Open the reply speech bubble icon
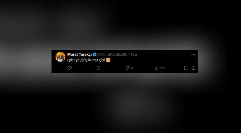 [70, 68]
